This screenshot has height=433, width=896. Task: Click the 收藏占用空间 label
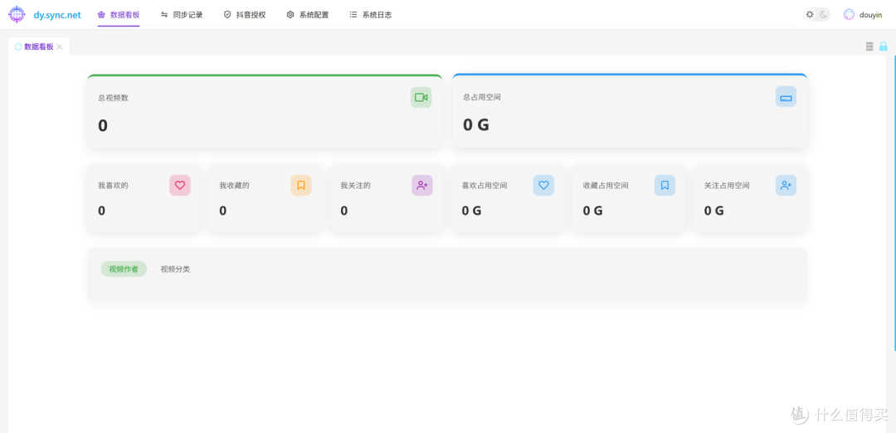[x=606, y=186]
